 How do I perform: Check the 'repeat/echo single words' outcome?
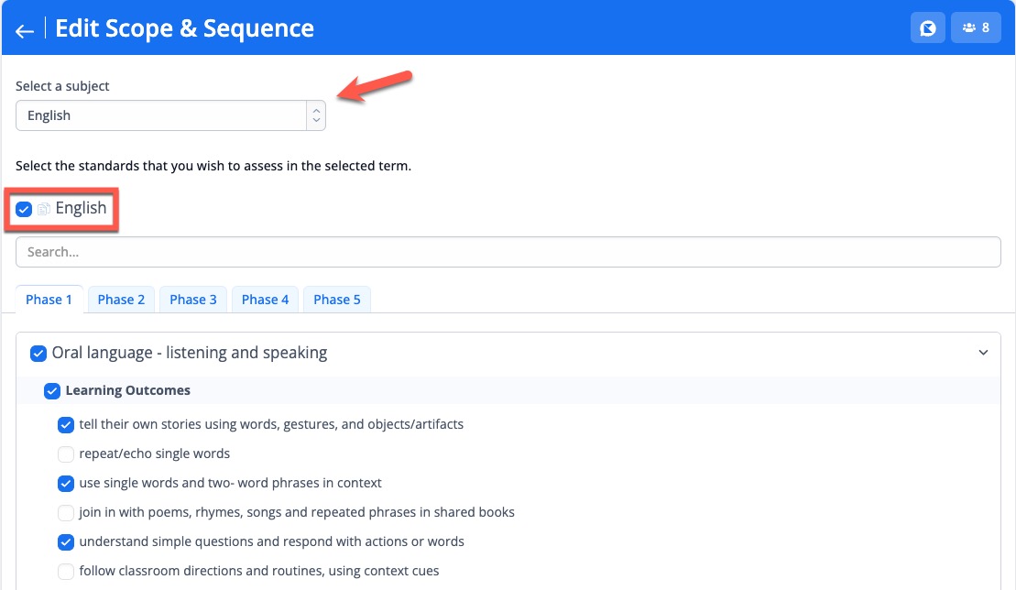tap(66, 454)
